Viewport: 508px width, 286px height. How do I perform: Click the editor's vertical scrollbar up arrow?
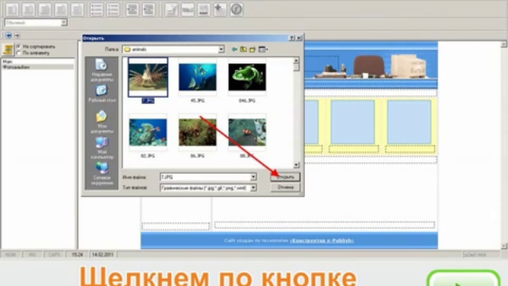pyautogui.click(x=504, y=44)
